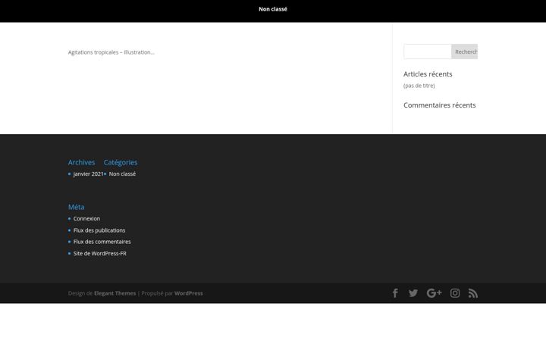This screenshot has height=341, width=546.
Task: Open the Elegant Themes credit link
Action: pos(115,293)
